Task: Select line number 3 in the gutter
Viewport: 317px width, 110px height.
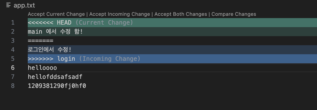Action: 13,41
